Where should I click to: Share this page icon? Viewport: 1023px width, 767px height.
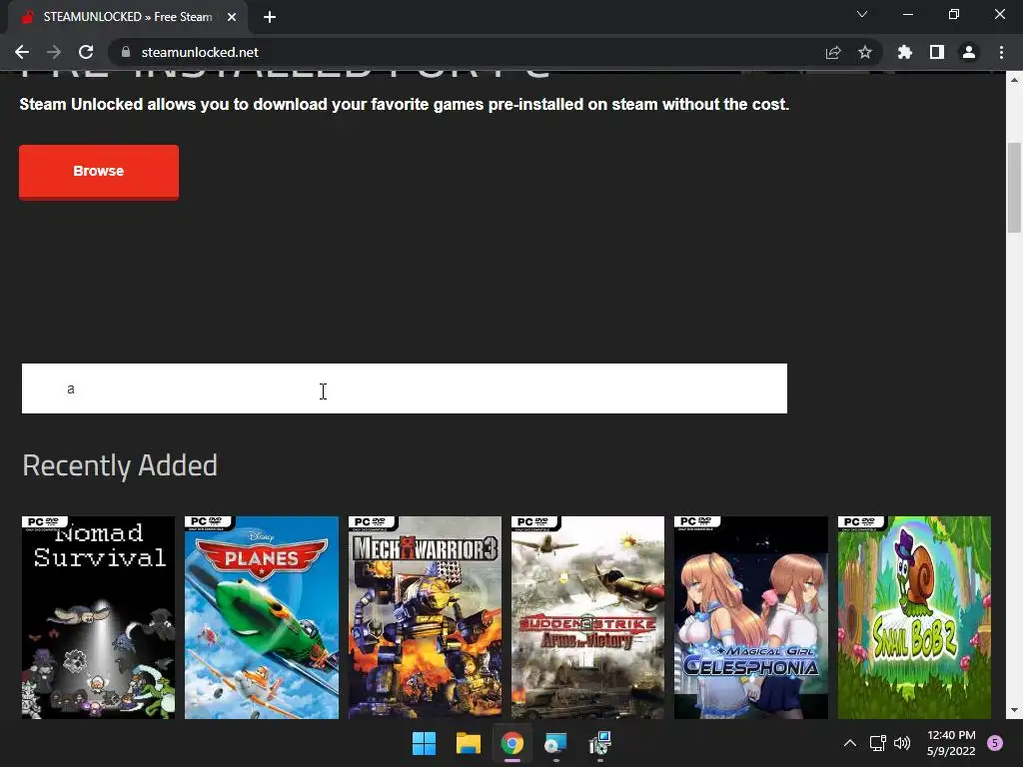(x=833, y=52)
